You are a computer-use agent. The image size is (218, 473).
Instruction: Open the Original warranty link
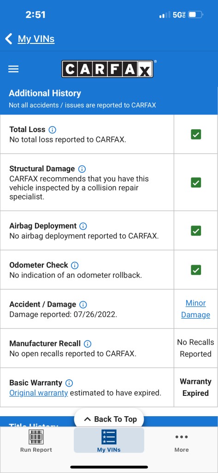click(39, 393)
